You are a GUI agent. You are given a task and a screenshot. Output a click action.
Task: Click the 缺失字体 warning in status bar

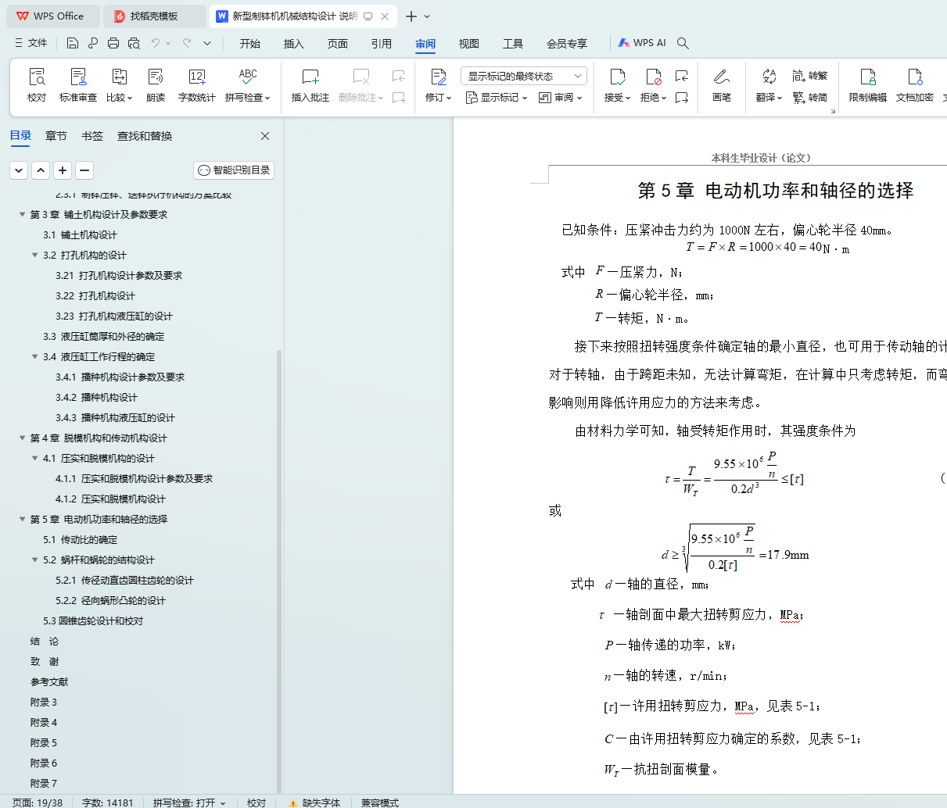tap(314, 803)
